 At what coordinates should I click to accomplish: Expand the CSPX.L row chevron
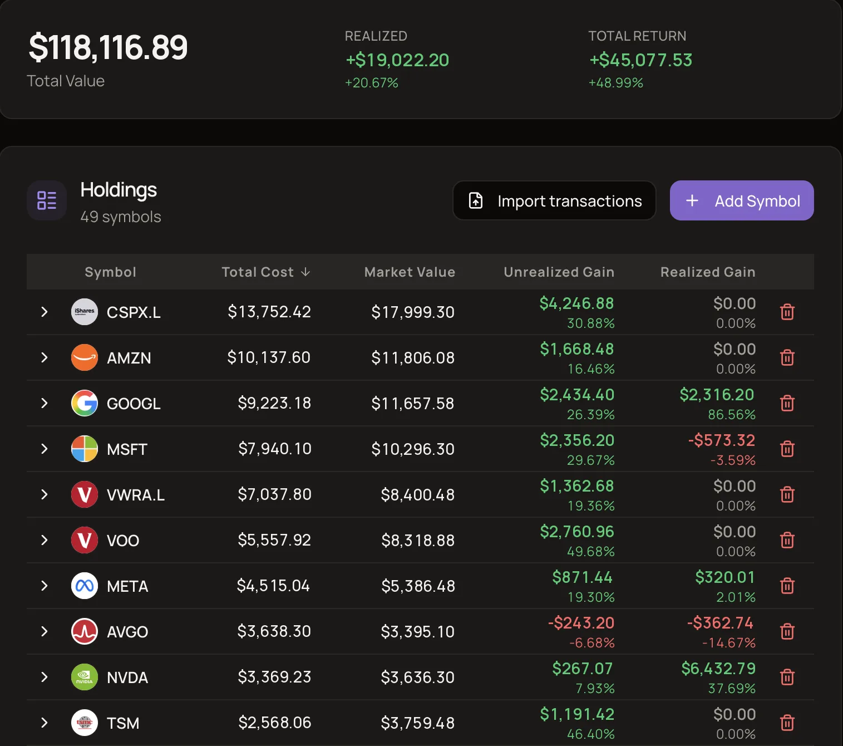pos(45,312)
